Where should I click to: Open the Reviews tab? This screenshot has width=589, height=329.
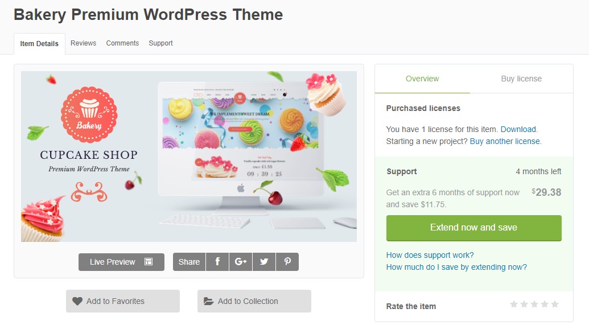point(84,43)
